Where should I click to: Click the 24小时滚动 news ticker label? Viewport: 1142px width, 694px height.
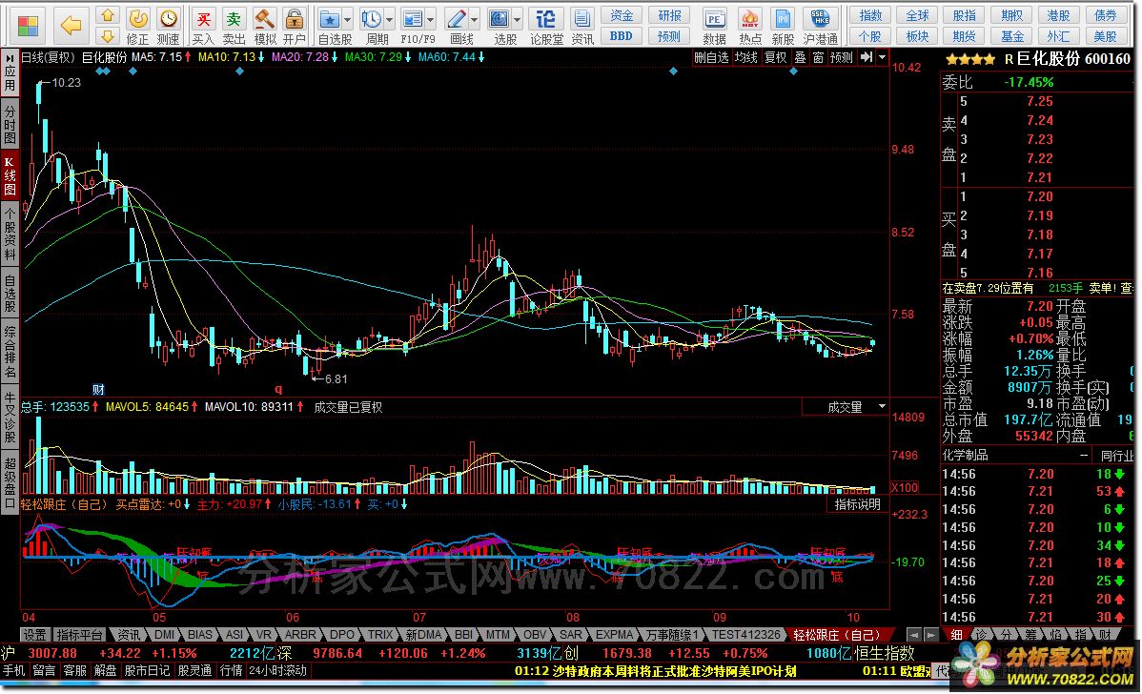tap(277, 670)
